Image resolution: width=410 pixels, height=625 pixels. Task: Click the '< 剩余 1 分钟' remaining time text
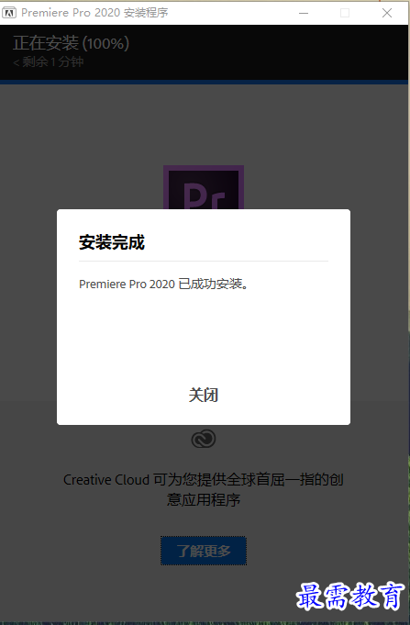coord(49,62)
